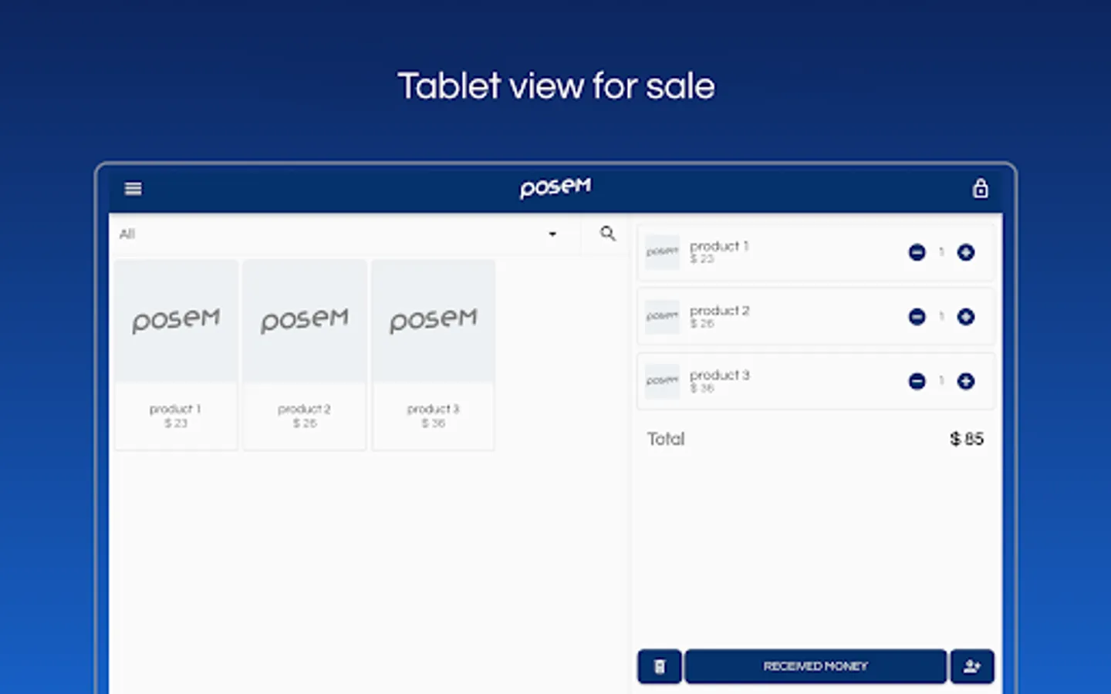Screen dimensions: 1111x694
Task: Open product search with magnifier icon
Action: 608,234
